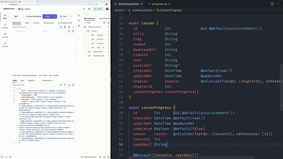Click the Invite button
Image resolution: width=283 pixels, height=159 pixels.
tap(98, 9)
